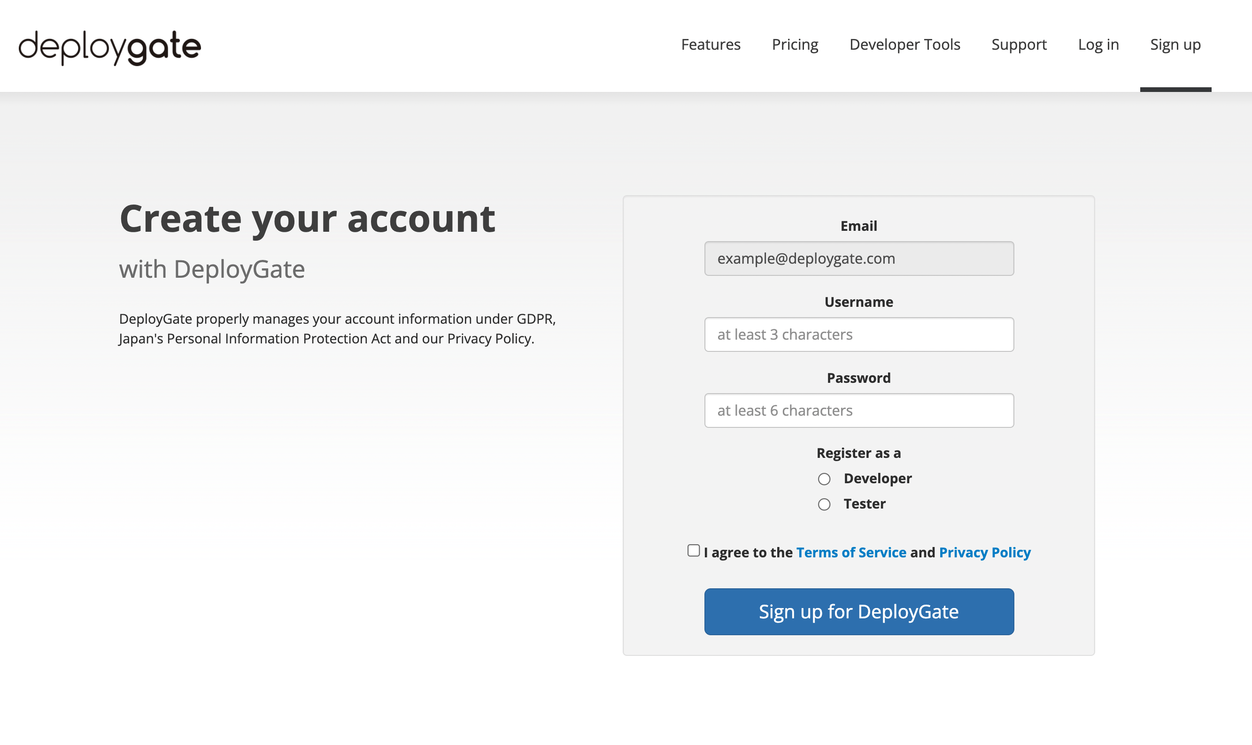
Task: Select the Tester radio button
Action: (x=824, y=504)
